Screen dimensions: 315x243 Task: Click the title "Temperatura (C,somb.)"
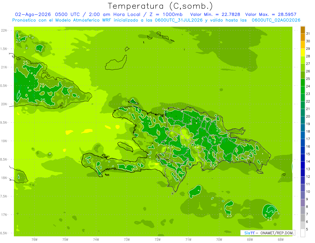(x=160, y=6)
